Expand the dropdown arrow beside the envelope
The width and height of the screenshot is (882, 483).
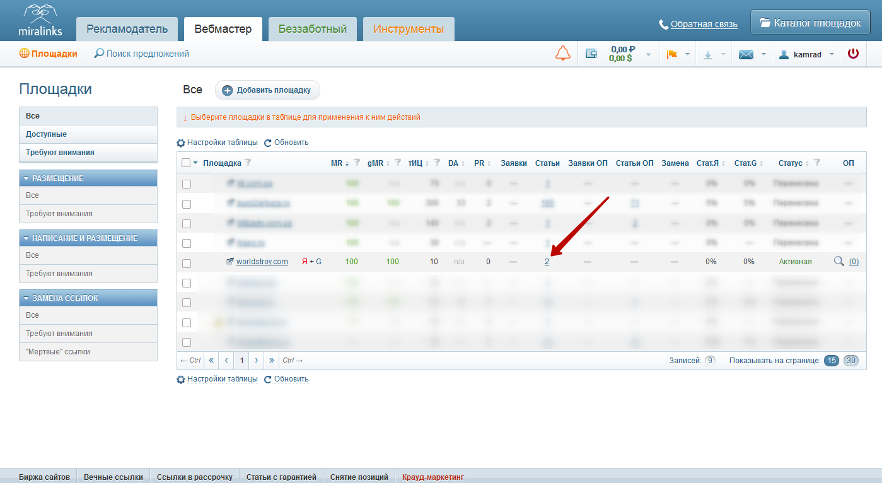pos(763,54)
